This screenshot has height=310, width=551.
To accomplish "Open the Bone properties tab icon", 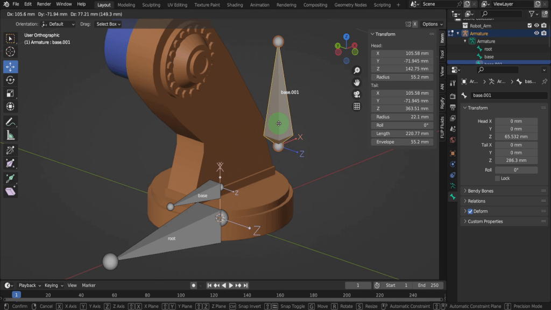I will (x=453, y=198).
